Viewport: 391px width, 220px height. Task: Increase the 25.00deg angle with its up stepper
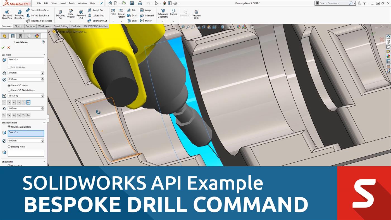(42, 94)
